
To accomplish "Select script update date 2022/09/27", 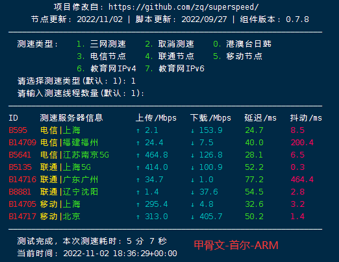I will (x=204, y=19).
